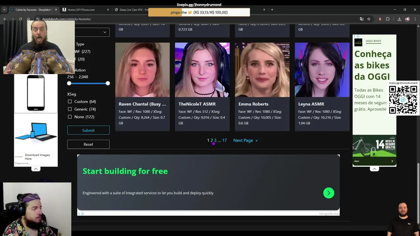Go back using the browser back arrow
Viewport: 420px width, 236px height.
(x=5, y=19)
